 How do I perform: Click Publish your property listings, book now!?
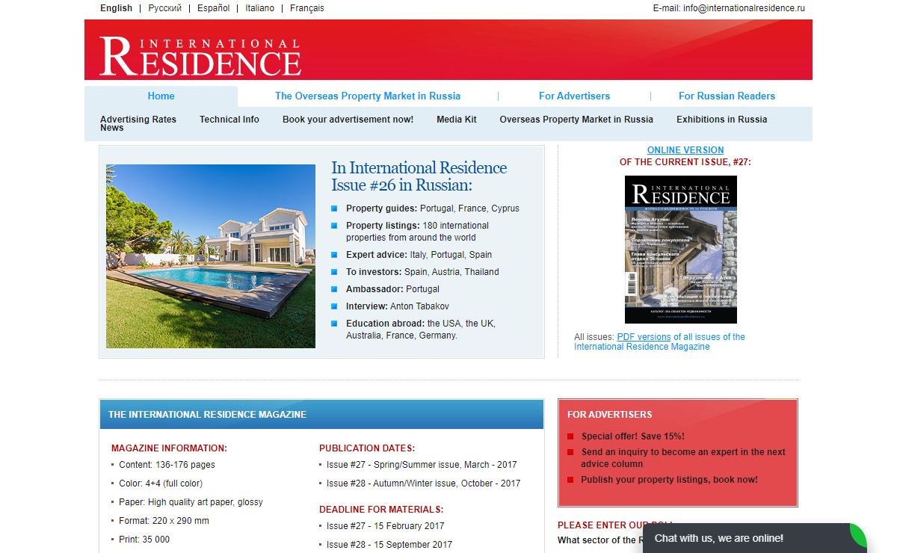click(670, 480)
